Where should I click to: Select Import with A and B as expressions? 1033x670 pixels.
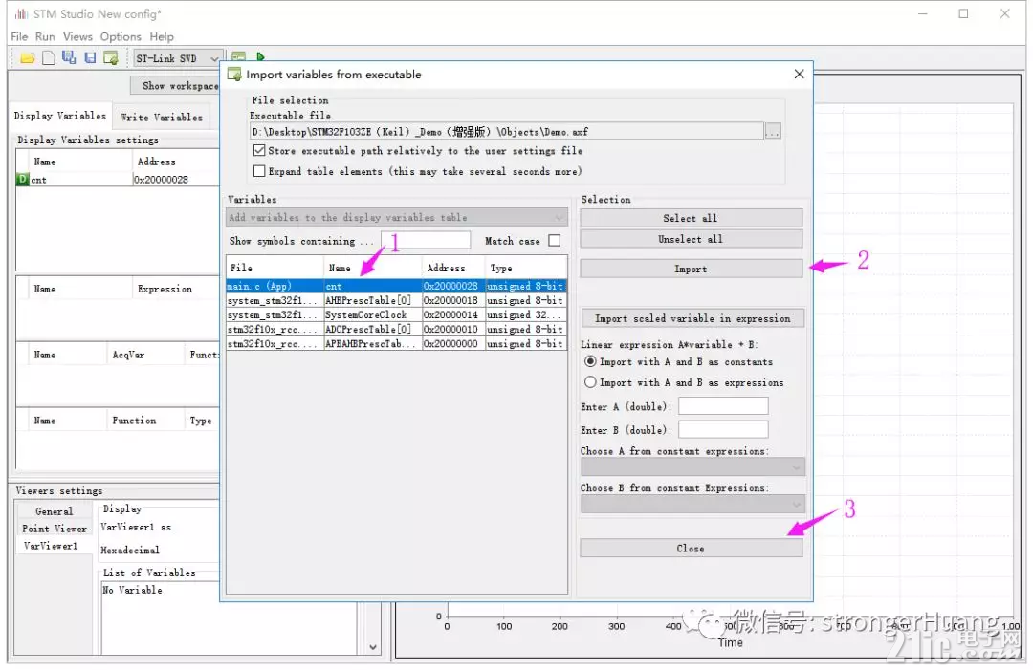click(x=590, y=382)
